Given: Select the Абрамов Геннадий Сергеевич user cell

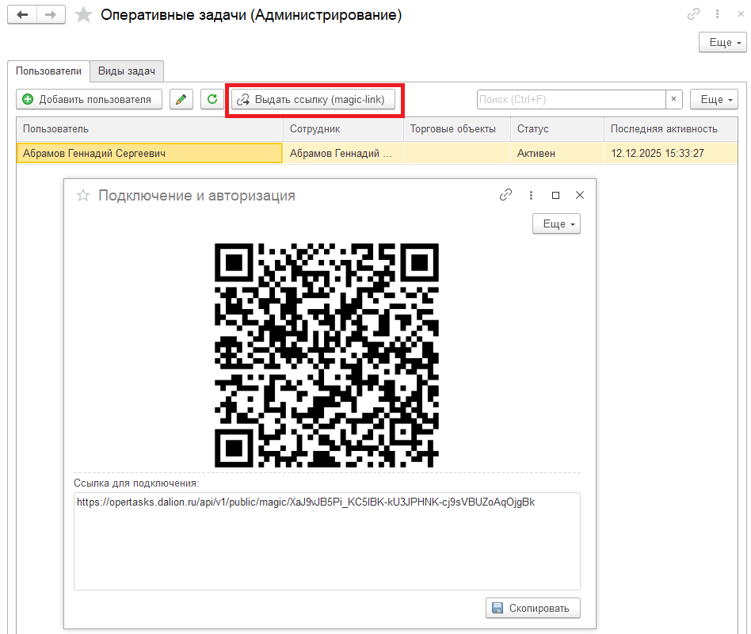Looking at the screenshot, I should [150, 153].
